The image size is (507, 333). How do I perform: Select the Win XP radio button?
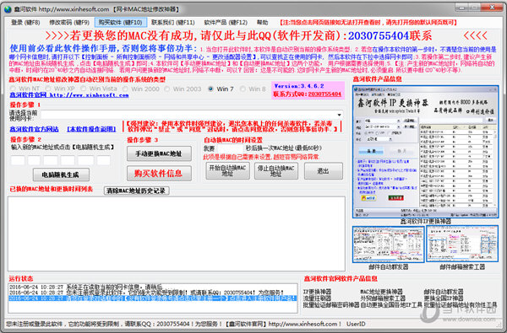[60, 89]
